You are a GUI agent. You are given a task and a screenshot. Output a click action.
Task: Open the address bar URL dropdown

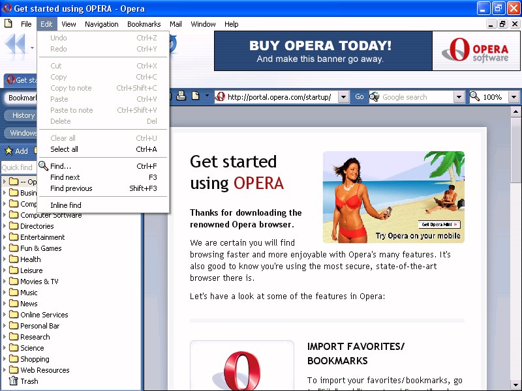pos(344,97)
